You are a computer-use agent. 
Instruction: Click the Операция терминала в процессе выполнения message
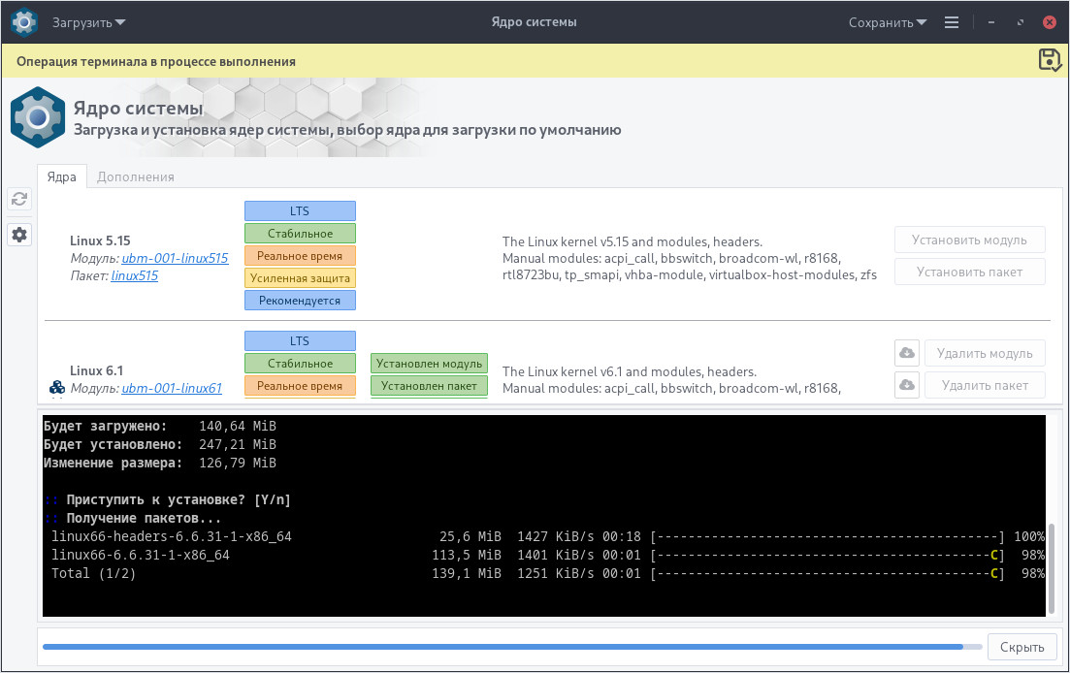point(156,61)
